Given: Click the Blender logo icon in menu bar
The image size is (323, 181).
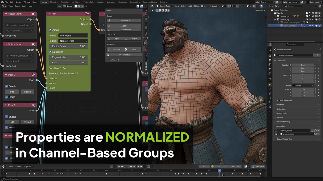Looking at the screenshot, I should (x=2, y=2).
